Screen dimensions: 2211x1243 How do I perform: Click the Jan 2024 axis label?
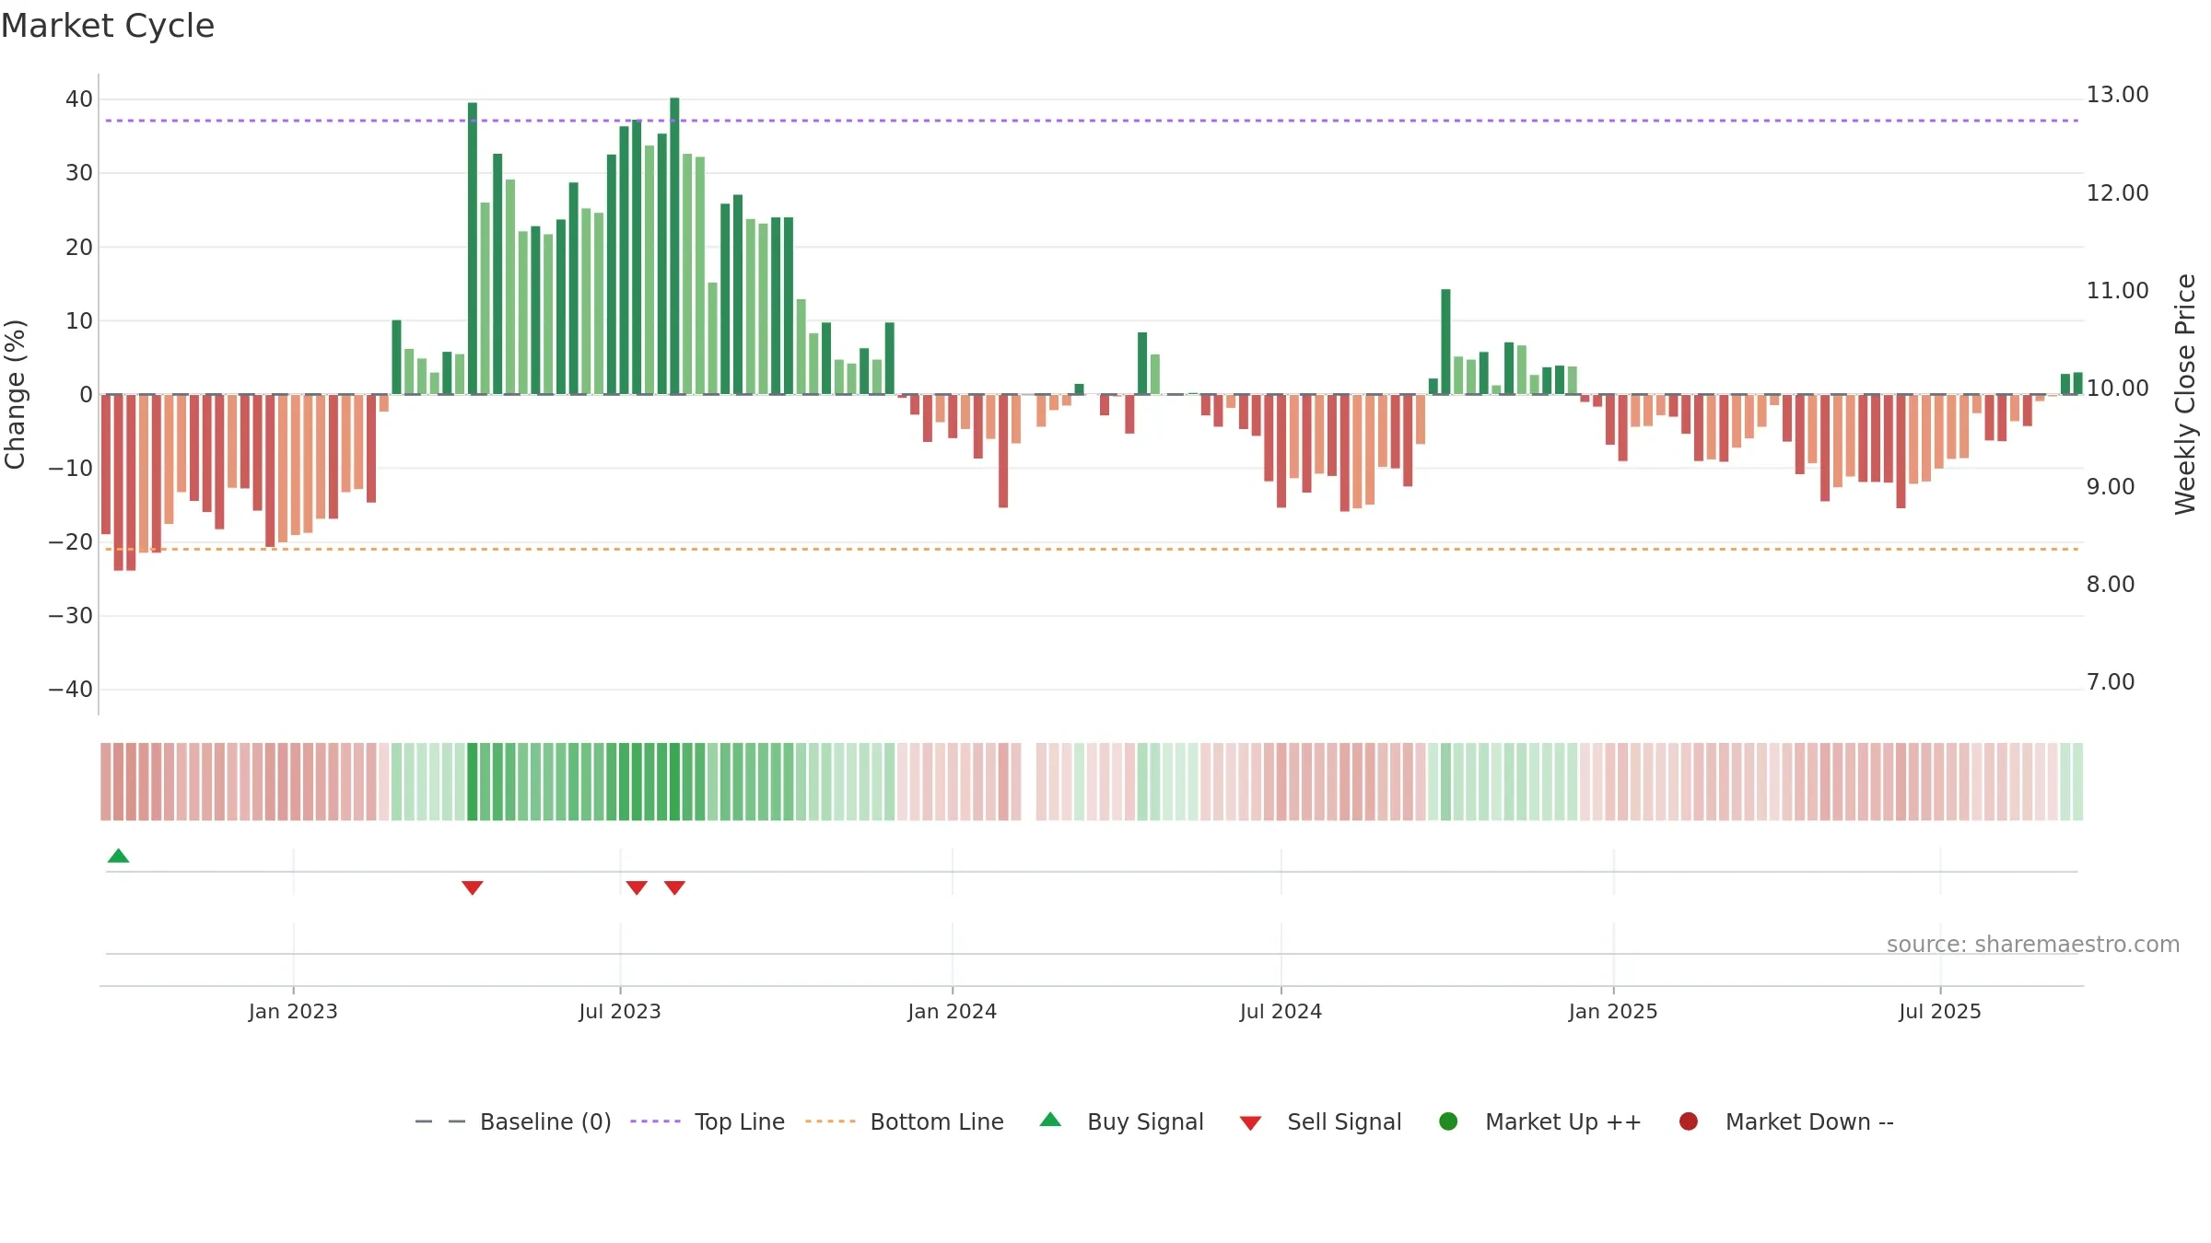click(952, 1011)
